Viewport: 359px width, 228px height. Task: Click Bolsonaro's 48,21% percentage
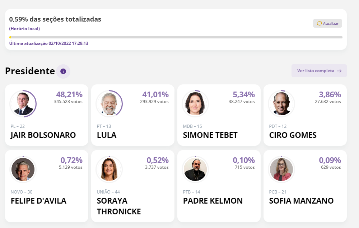[69, 95]
